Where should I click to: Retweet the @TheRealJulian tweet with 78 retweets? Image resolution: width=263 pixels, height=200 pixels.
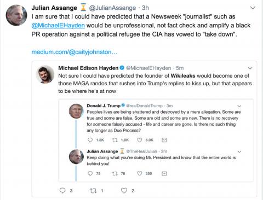tap(115, 173)
